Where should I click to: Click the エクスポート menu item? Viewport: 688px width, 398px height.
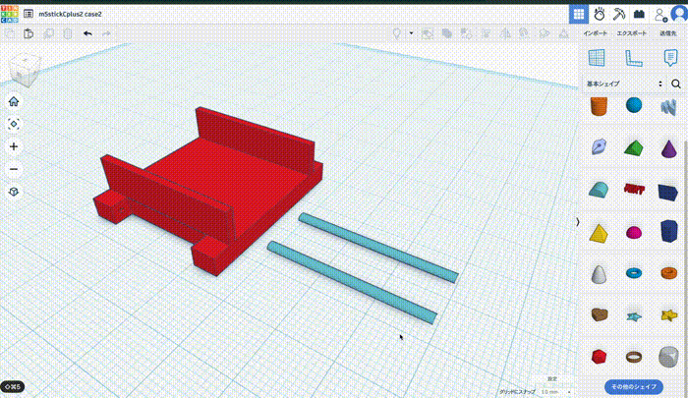coord(631,33)
